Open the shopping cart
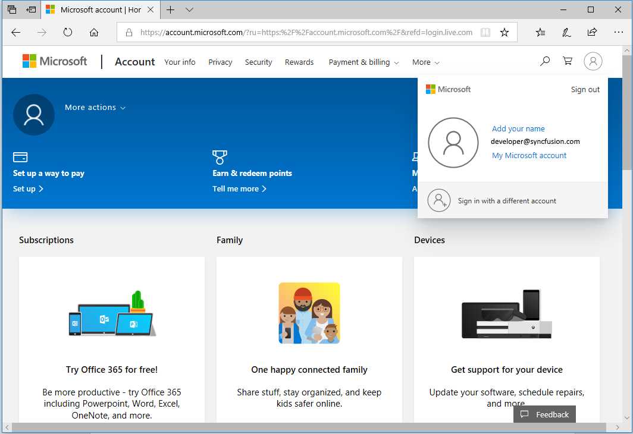The height and width of the screenshot is (434, 633). click(567, 61)
